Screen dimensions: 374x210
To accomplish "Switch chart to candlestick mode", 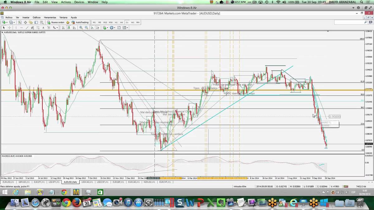I will [x=69, y=28].
